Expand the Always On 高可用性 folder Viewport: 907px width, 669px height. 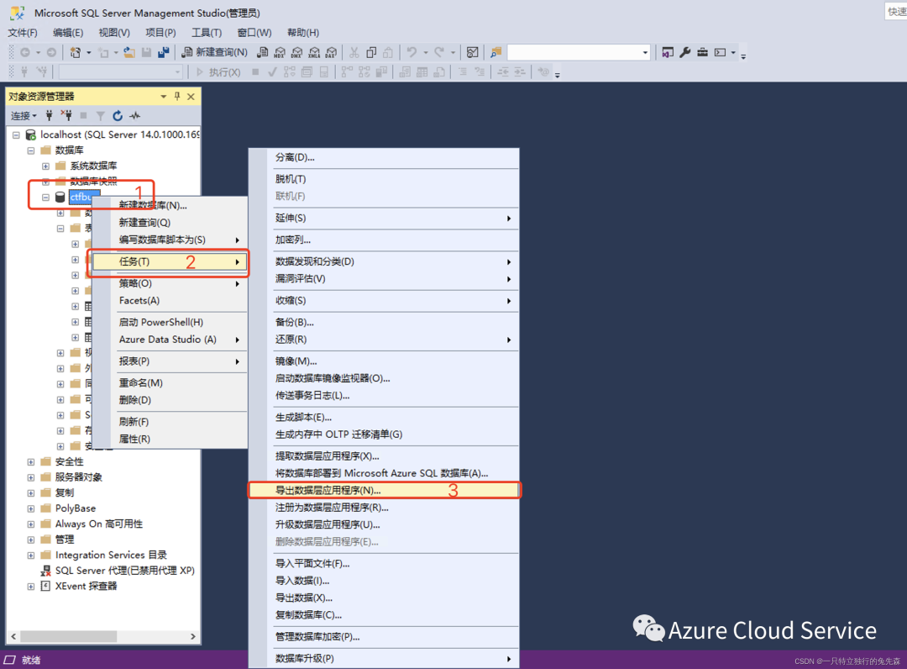pyautogui.click(x=31, y=524)
